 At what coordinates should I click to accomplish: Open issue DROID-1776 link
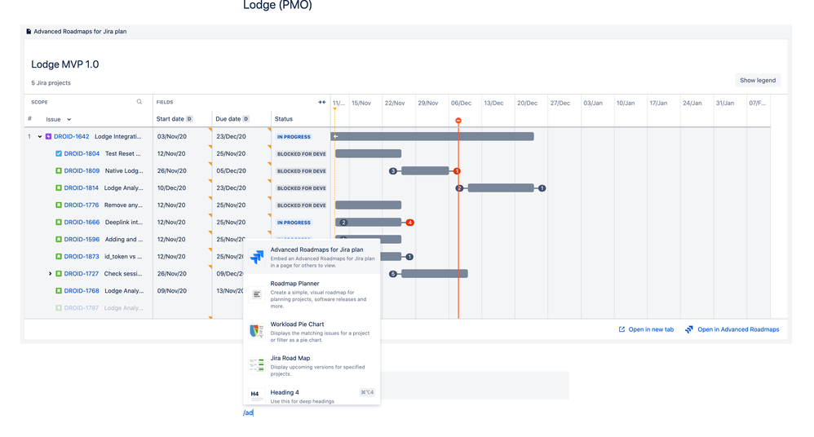(81, 205)
